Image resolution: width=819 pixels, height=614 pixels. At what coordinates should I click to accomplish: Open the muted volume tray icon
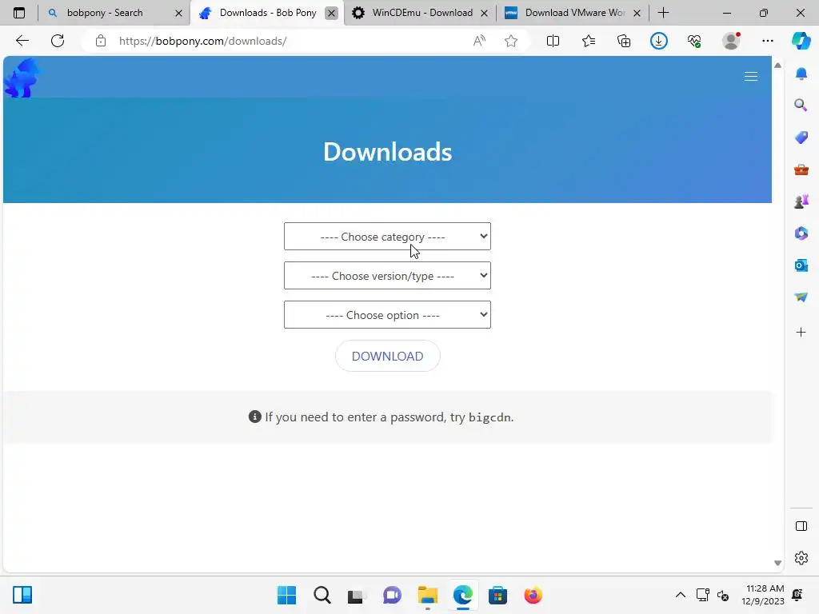pyautogui.click(x=723, y=595)
